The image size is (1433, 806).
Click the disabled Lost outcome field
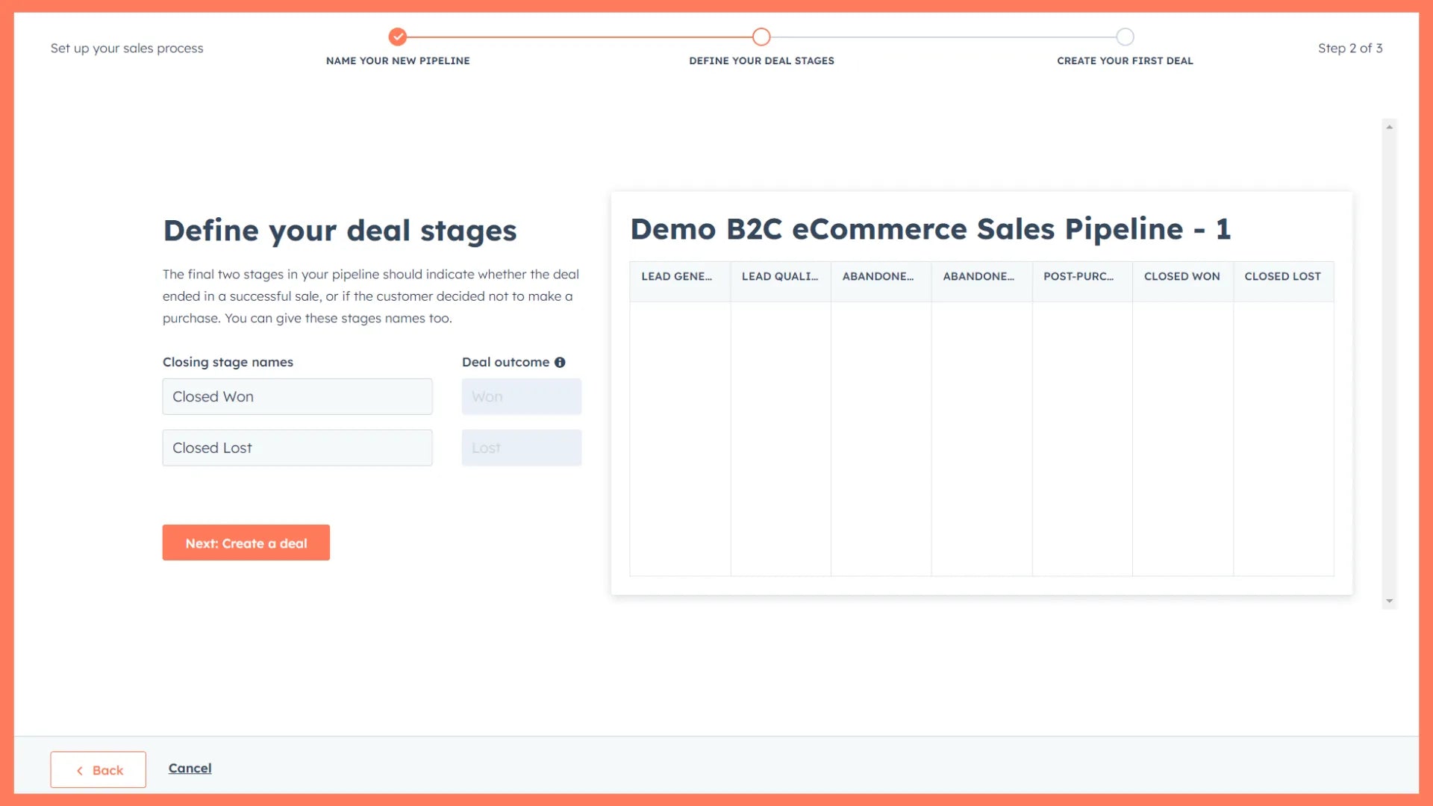521,448
